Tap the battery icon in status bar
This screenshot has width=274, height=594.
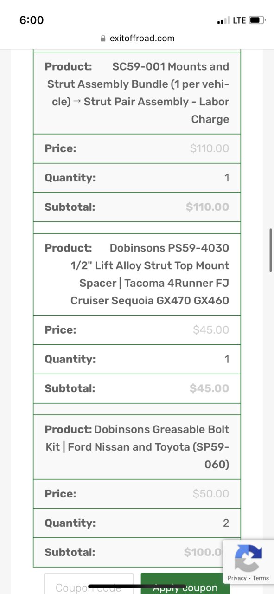point(257,20)
